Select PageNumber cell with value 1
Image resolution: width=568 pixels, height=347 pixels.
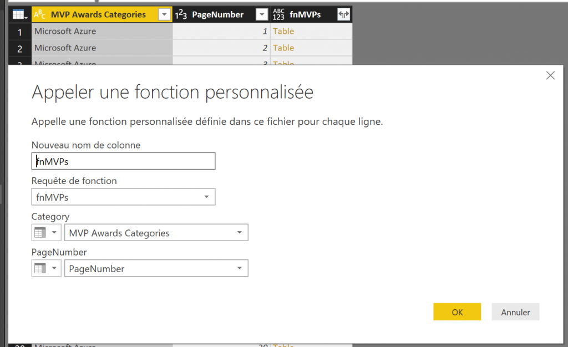tap(221, 31)
